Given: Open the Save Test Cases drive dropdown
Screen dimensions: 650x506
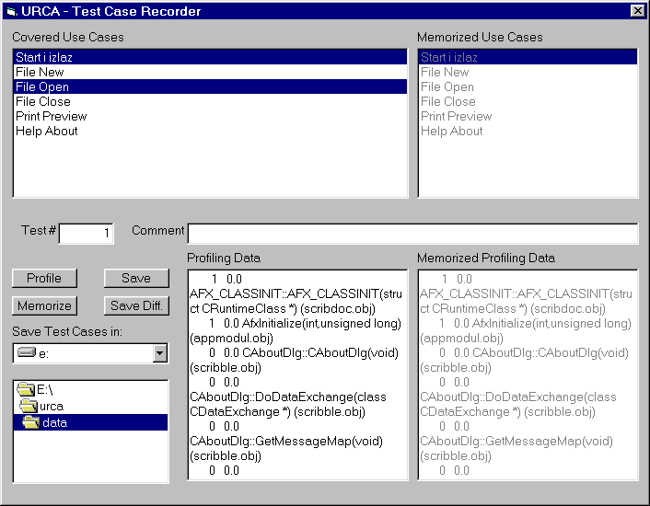Looking at the screenshot, I should pyautogui.click(x=160, y=353).
